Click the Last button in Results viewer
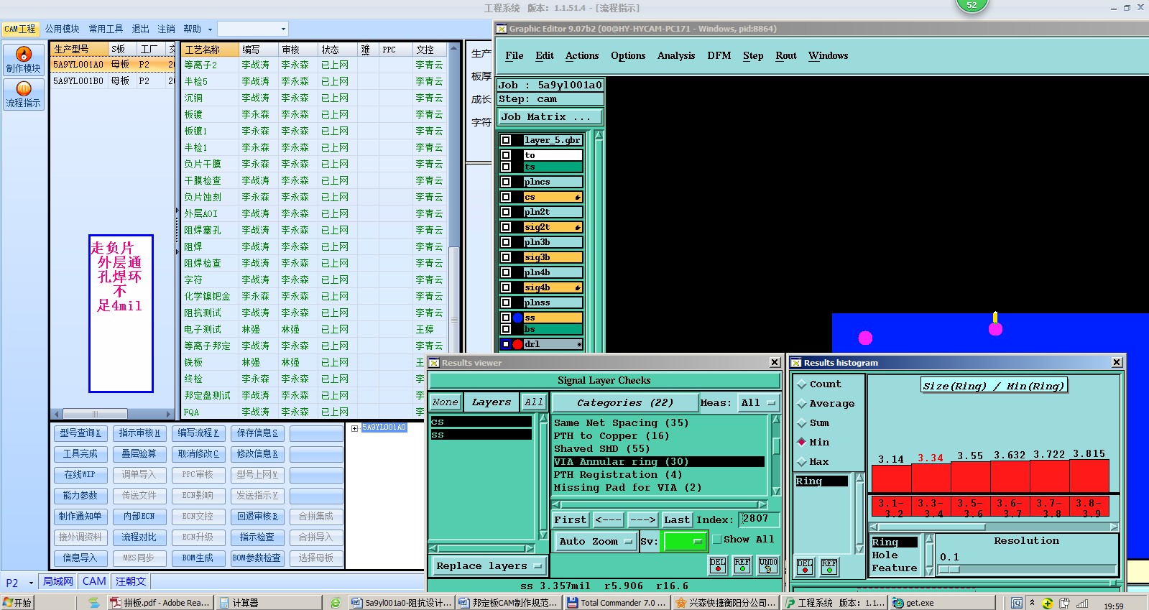This screenshot has width=1149, height=610. [677, 519]
